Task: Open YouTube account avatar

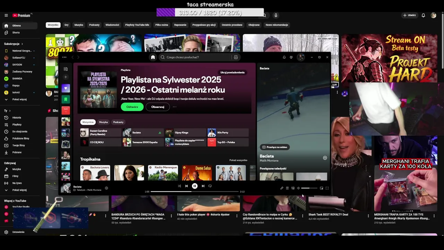Action: pos(434,15)
